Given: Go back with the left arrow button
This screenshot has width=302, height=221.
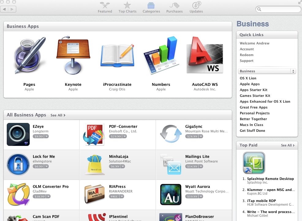Looking at the screenshot, I should [x=4, y=9].
